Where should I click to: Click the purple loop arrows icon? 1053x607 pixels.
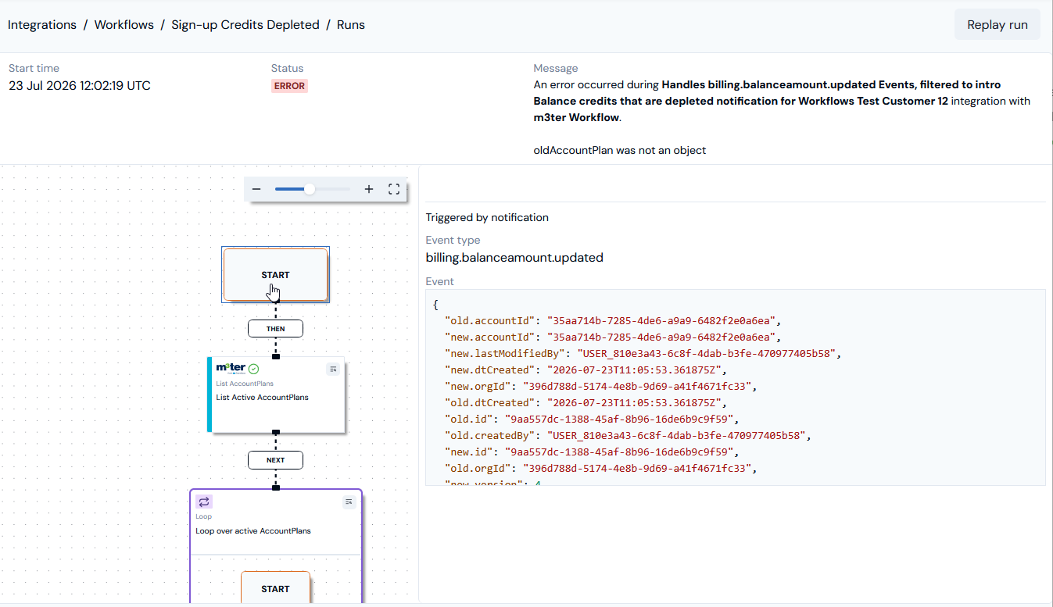tap(204, 502)
